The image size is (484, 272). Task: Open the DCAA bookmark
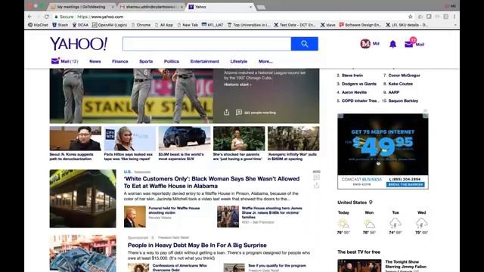(x=80, y=25)
